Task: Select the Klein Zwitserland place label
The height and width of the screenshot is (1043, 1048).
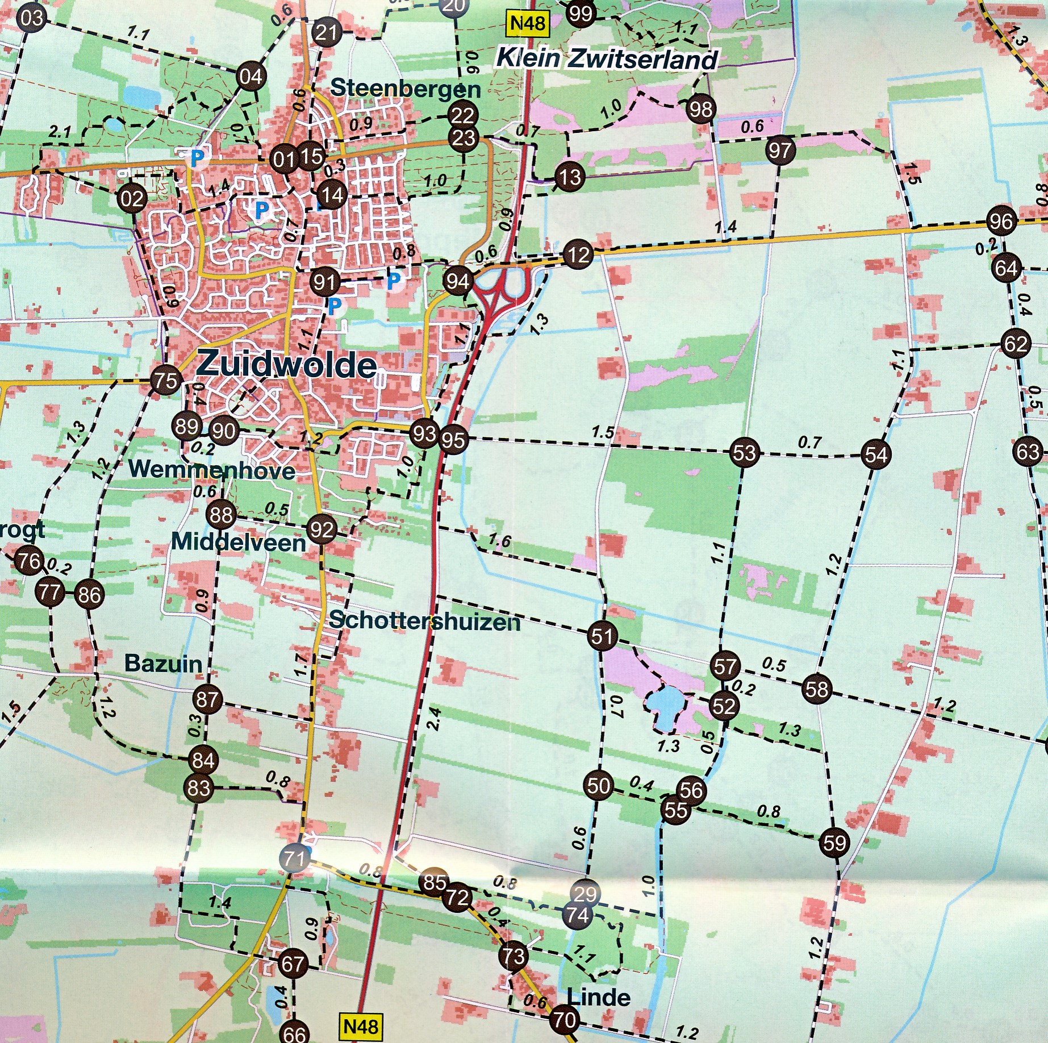Action: tap(607, 59)
